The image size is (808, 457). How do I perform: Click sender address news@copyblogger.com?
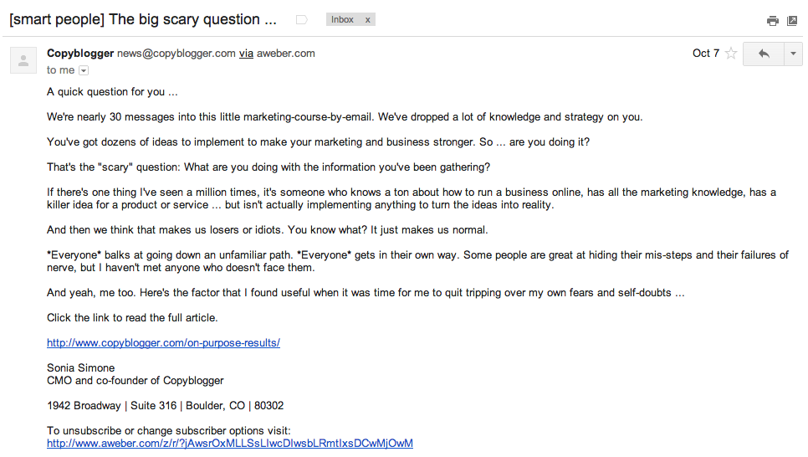[x=176, y=54]
